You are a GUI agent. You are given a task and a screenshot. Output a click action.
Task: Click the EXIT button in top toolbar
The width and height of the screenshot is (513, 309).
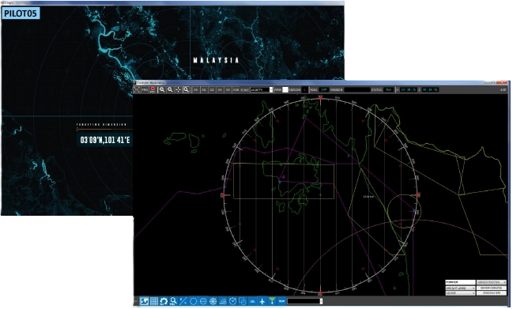click(503, 89)
